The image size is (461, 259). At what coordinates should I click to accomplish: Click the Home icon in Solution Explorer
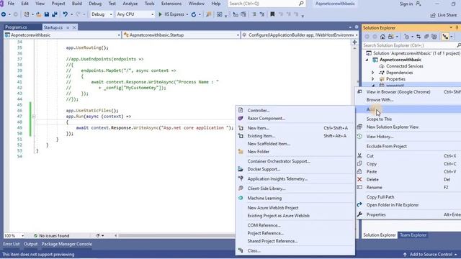tap(382, 37)
